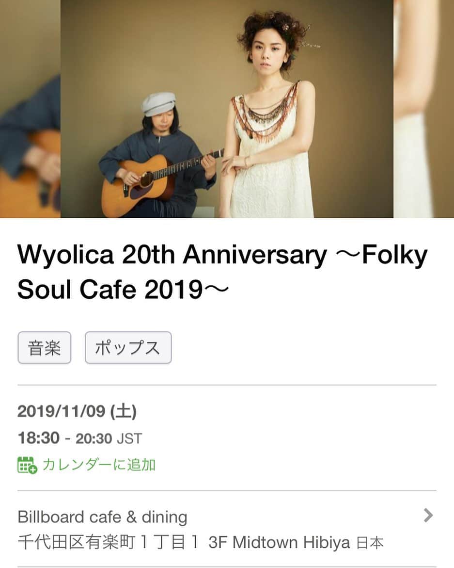The image size is (454, 568).
Task: Select the ポップス genre tag
Action: tap(128, 348)
